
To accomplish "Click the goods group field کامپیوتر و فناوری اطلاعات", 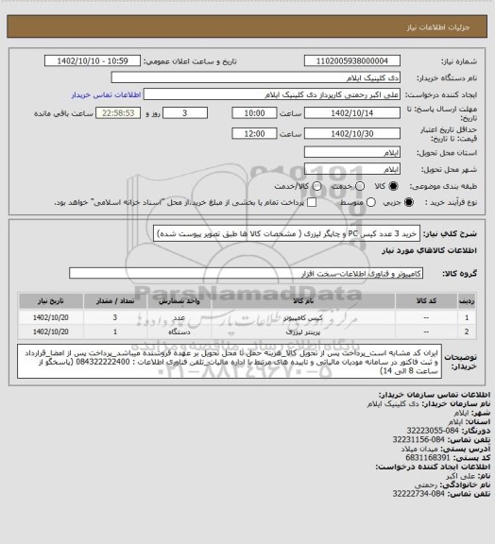I will [x=246, y=273].
